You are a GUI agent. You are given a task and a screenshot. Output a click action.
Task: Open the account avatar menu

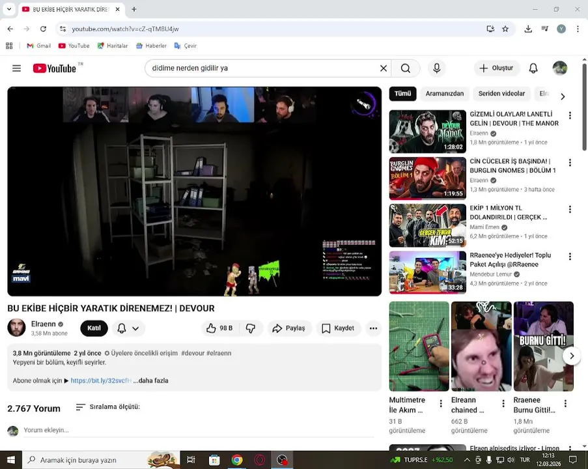coord(559,68)
